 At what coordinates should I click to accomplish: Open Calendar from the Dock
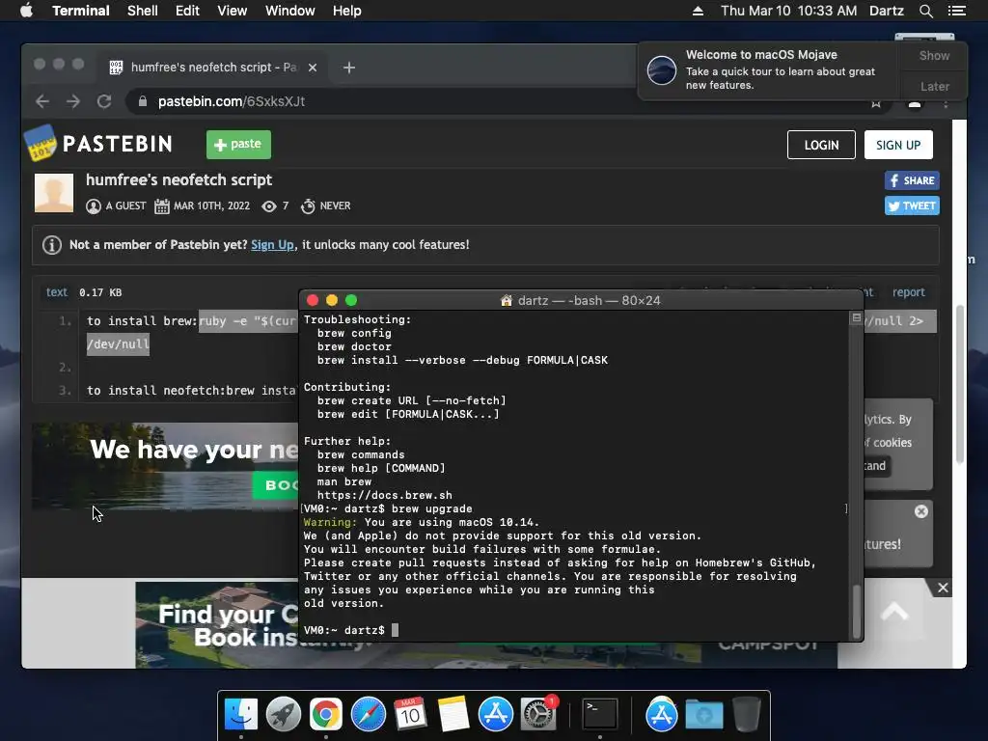click(x=410, y=715)
